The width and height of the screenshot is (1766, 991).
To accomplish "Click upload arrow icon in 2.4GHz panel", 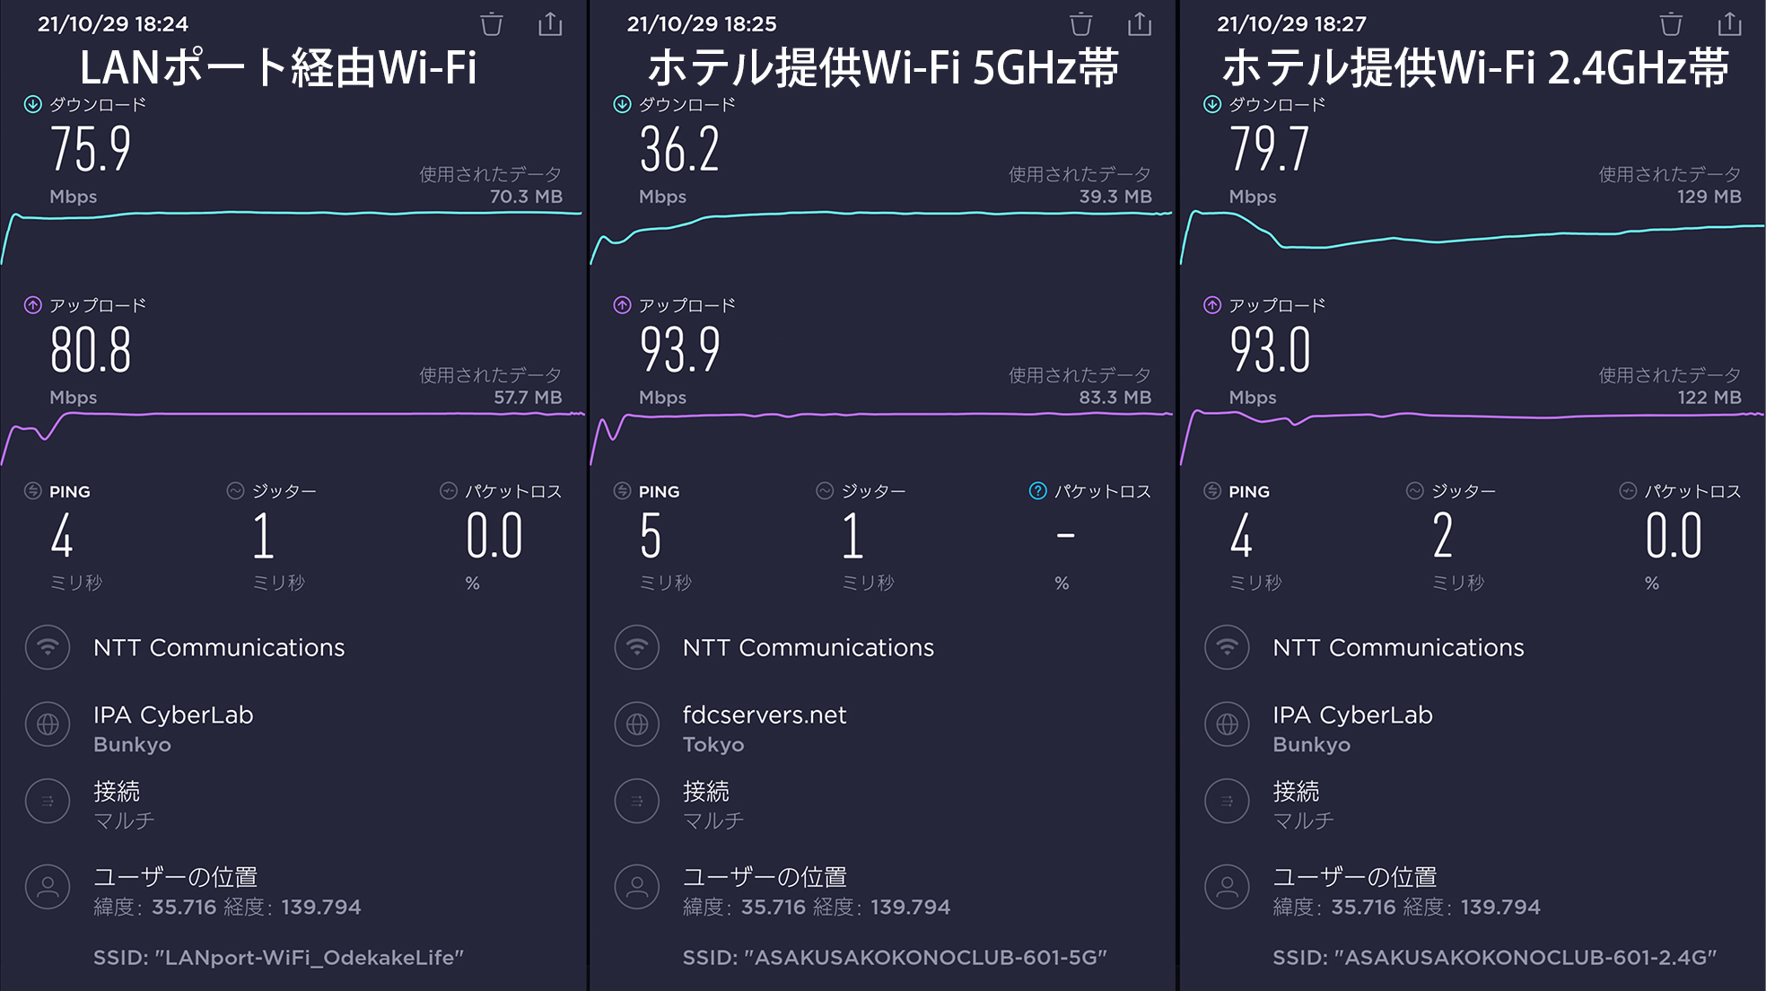I will (1211, 305).
